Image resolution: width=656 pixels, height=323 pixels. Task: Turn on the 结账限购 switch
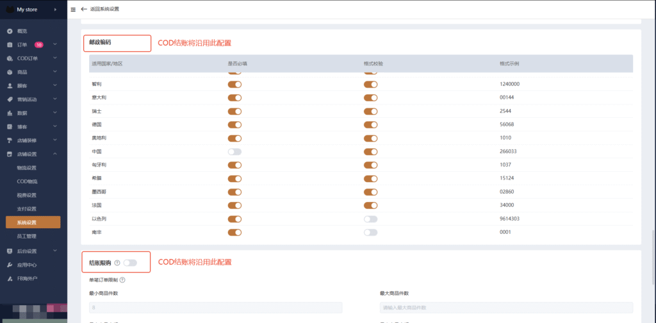tap(130, 263)
